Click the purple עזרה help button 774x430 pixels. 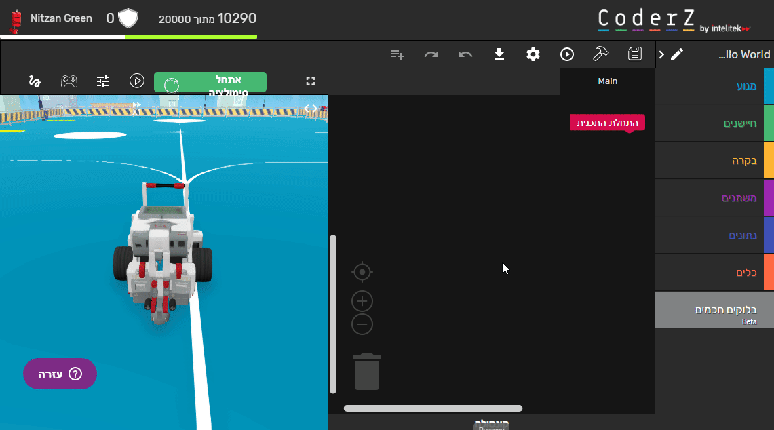pyautogui.click(x=60, y=374)
